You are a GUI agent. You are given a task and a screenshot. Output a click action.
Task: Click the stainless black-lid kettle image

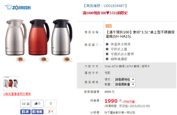pos(62,37)
